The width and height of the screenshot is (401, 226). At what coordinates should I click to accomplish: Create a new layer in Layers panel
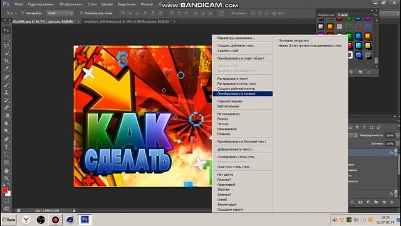384,202
